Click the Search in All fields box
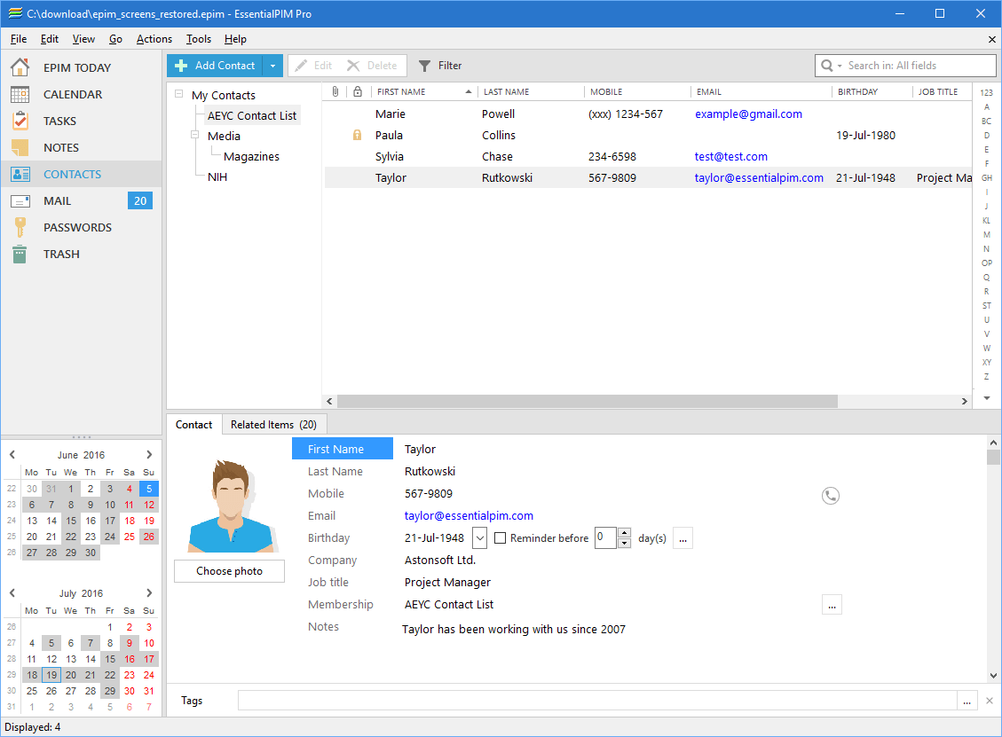Image resolution: width=1002 pixels, height=737 pixels. point(905,66)
